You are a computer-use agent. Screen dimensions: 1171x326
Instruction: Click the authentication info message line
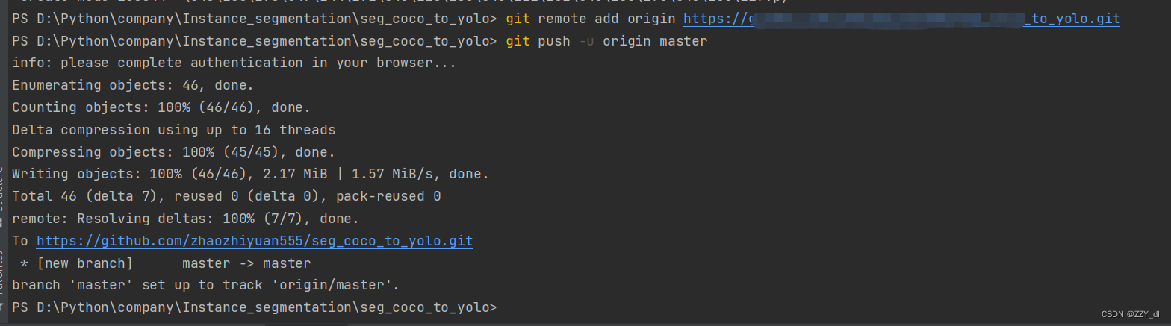tap(234, 63)
